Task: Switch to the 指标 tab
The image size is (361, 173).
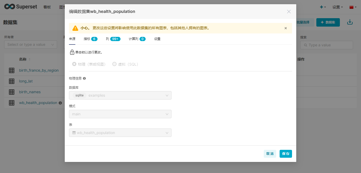Action: (90, 39)
